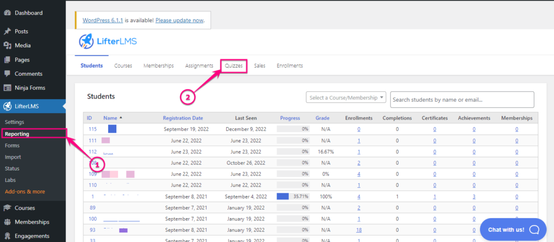
Task: Click the Last Seen column header
Action: 246,118
